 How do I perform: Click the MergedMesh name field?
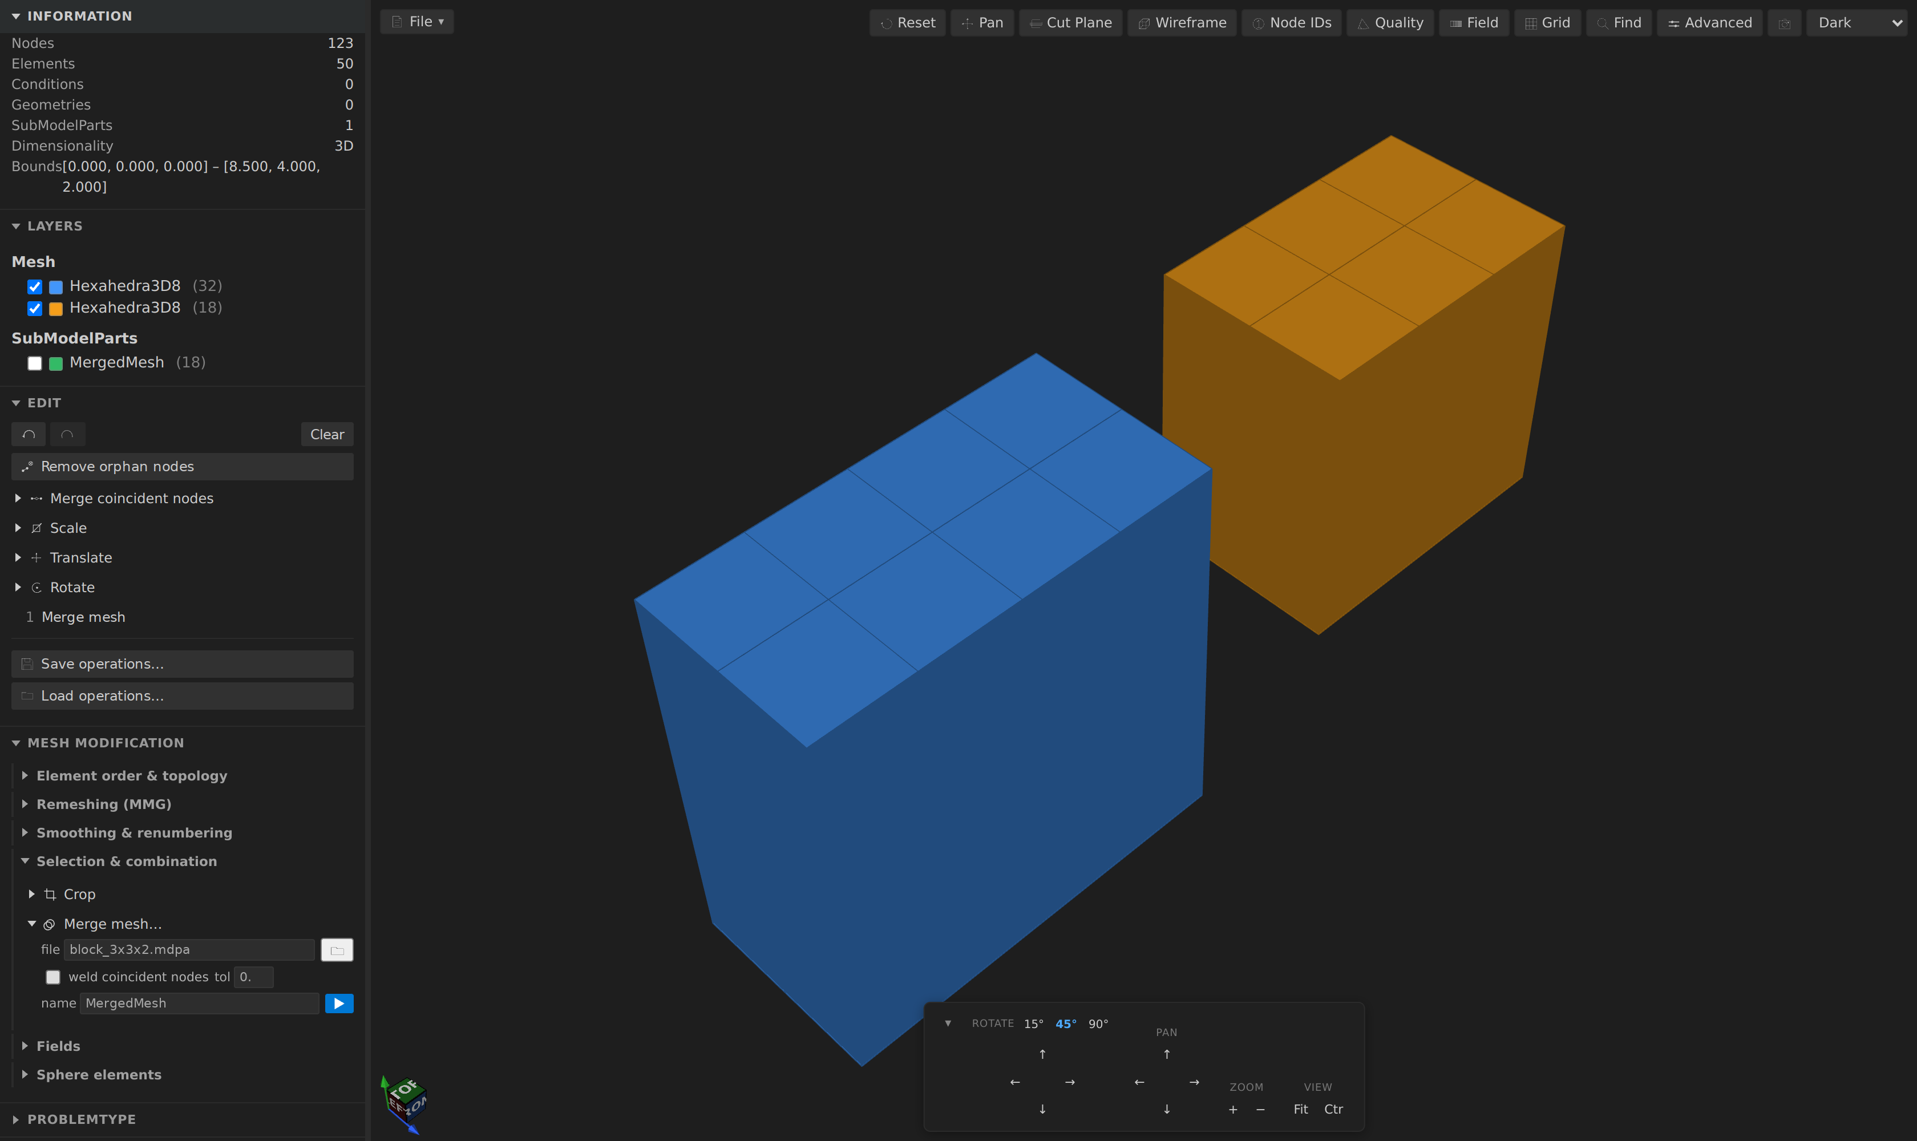[199, 1004]
